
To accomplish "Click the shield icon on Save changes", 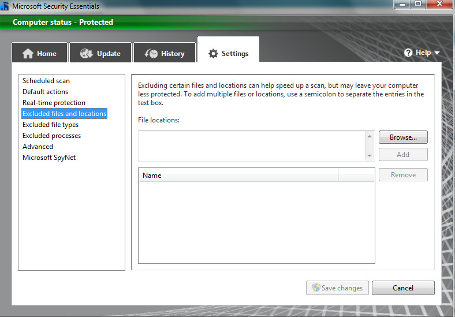I will tap(316, 288).
